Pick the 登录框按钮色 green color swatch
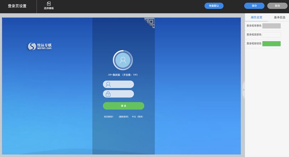The height and width of the screenshot is (157, 289). point(271,43)
